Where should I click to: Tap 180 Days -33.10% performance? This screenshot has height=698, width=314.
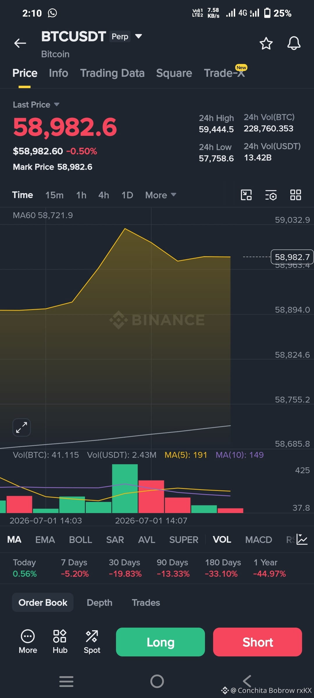pos(223,568)
